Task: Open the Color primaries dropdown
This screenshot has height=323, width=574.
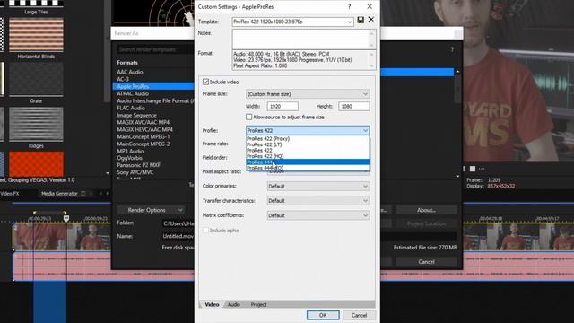Action: (318, 186)
